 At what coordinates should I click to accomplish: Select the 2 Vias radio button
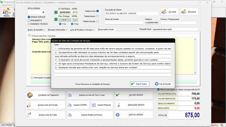coord(72,24)
